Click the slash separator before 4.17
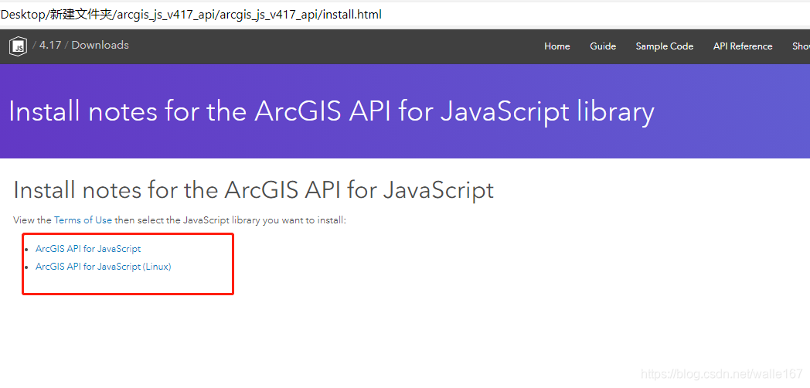The height and width of the screenshot is (388, 810). point(34,46)
